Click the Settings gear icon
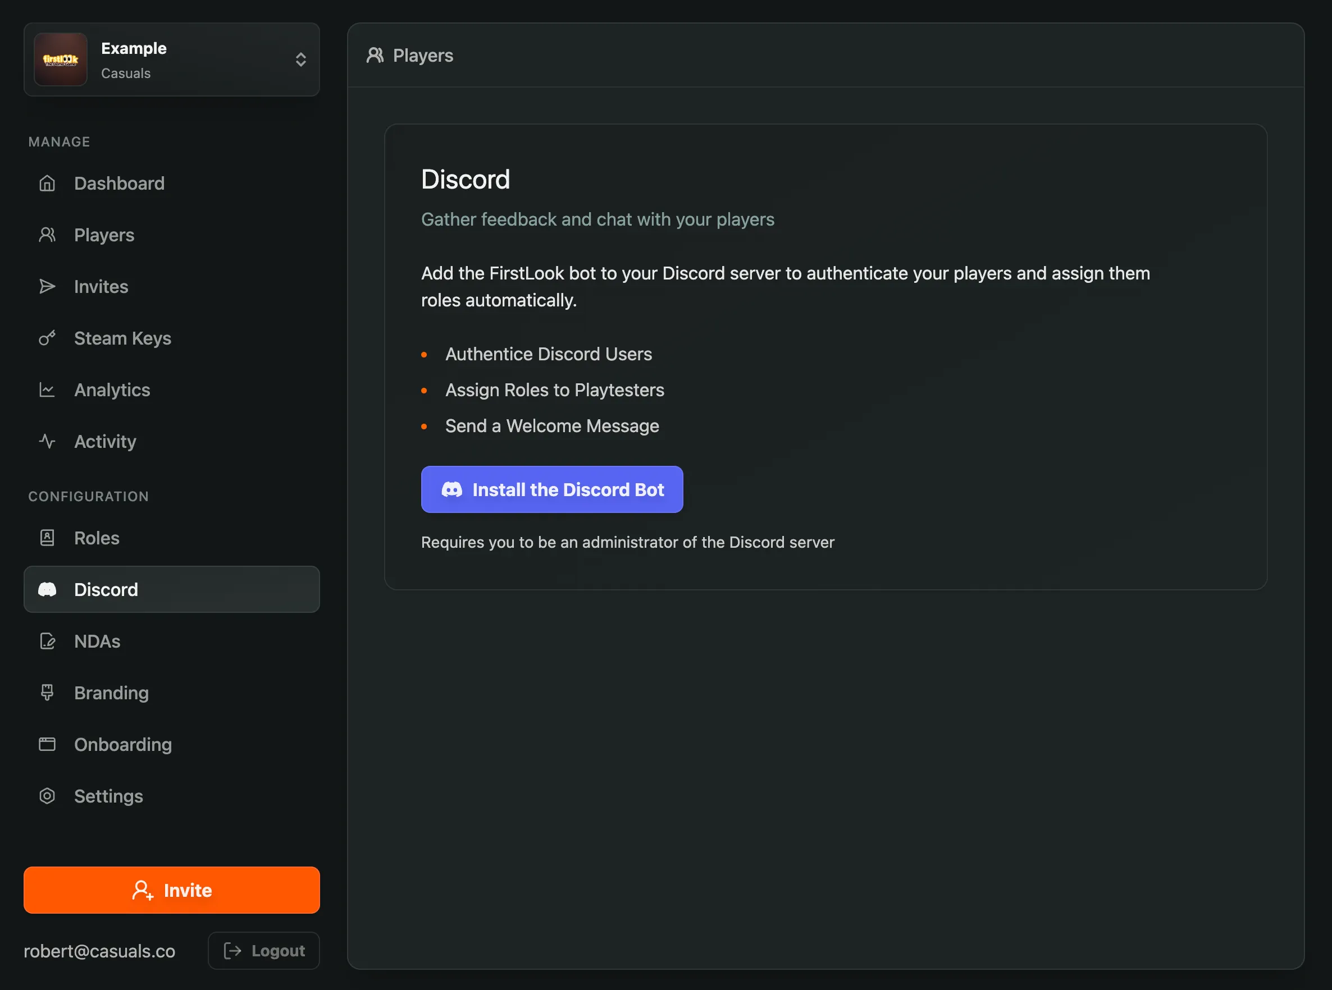The height and width of the screenshot is (990, 1332). point(47,796)
